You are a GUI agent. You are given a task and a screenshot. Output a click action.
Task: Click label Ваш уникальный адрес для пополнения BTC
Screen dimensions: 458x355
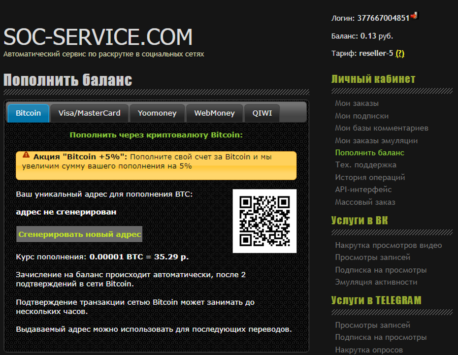[104, 194]
